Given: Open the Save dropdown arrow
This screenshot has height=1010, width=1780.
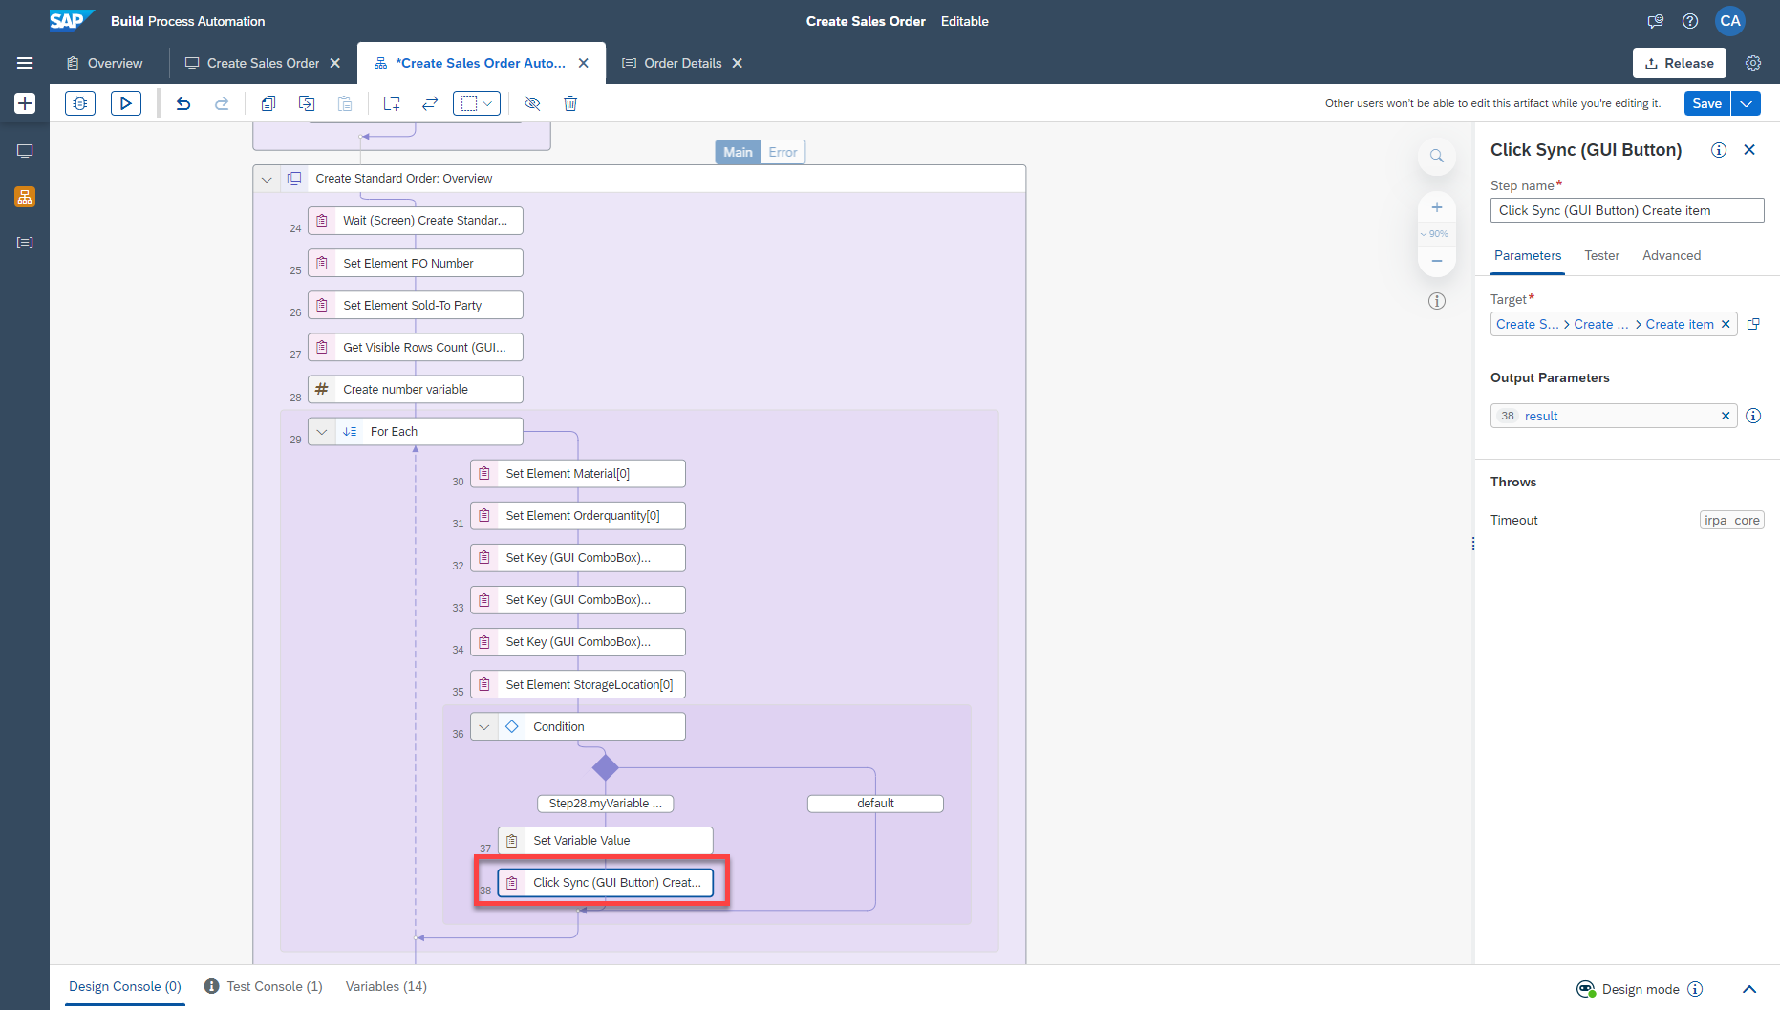Looking at the screenshot, I should point(1746,103).
